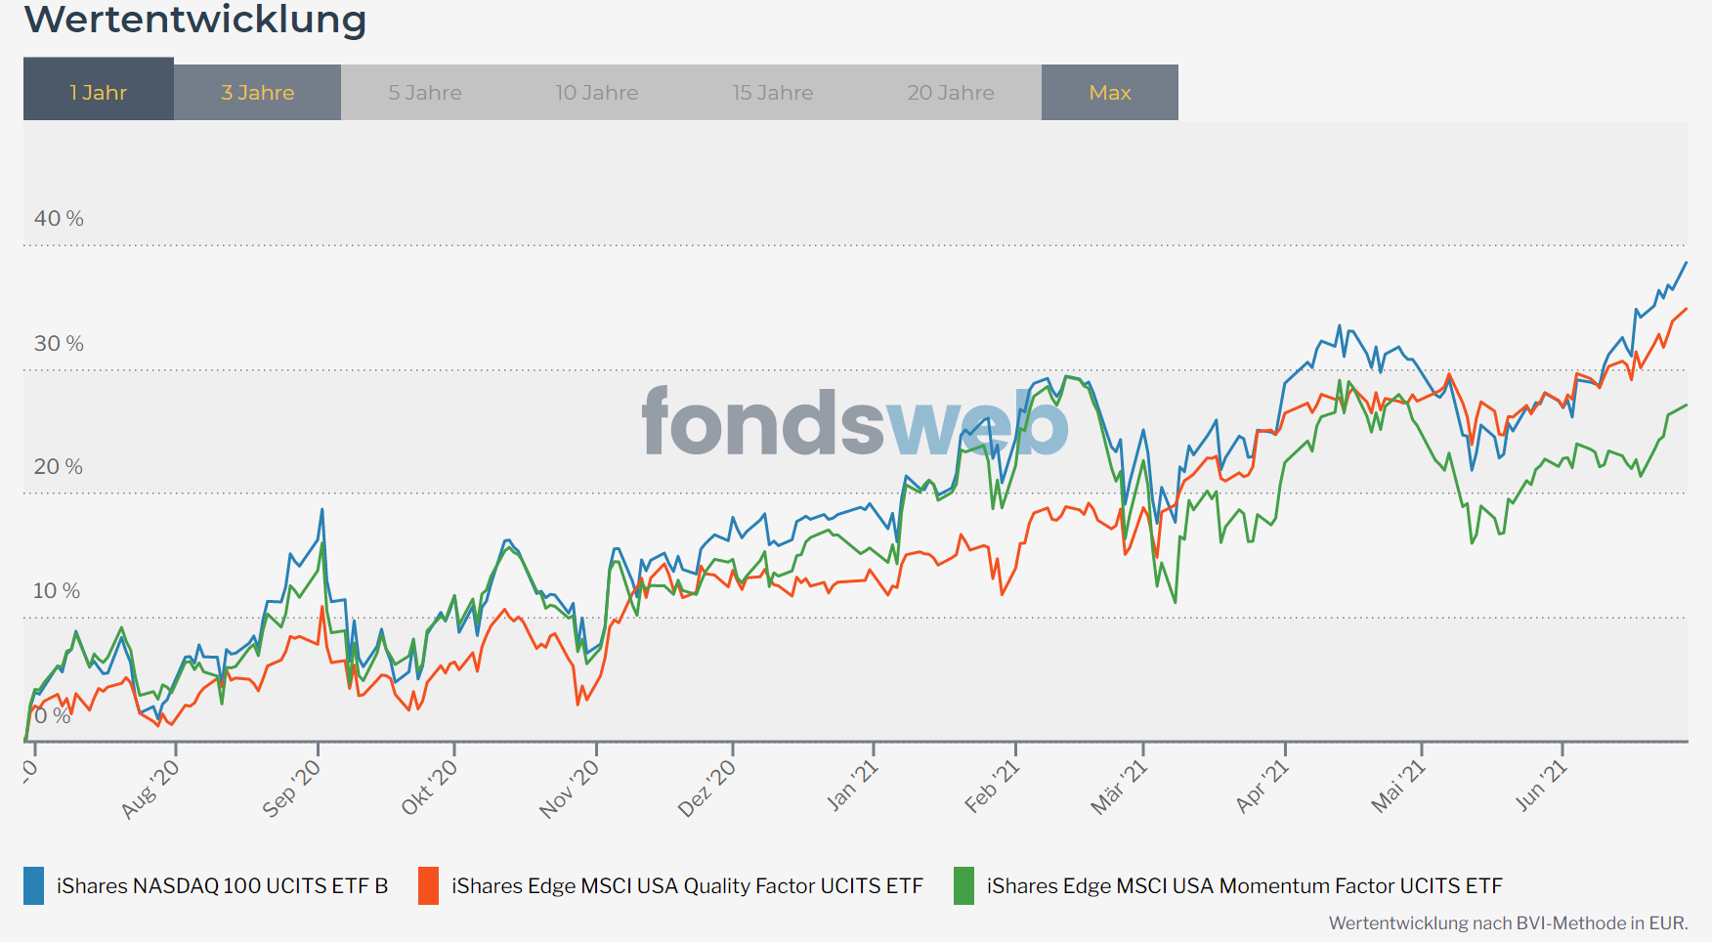Click the Nov '20 axis label
Image resolution: width=1712 pixels, height=942 pixels.
tap(569, 789)
